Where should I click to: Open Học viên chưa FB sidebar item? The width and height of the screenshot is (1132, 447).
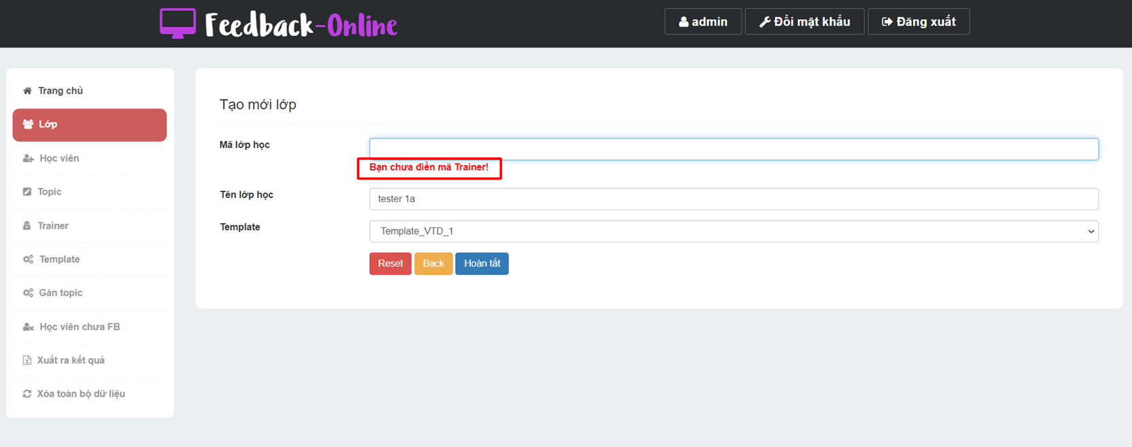point(90,327)
